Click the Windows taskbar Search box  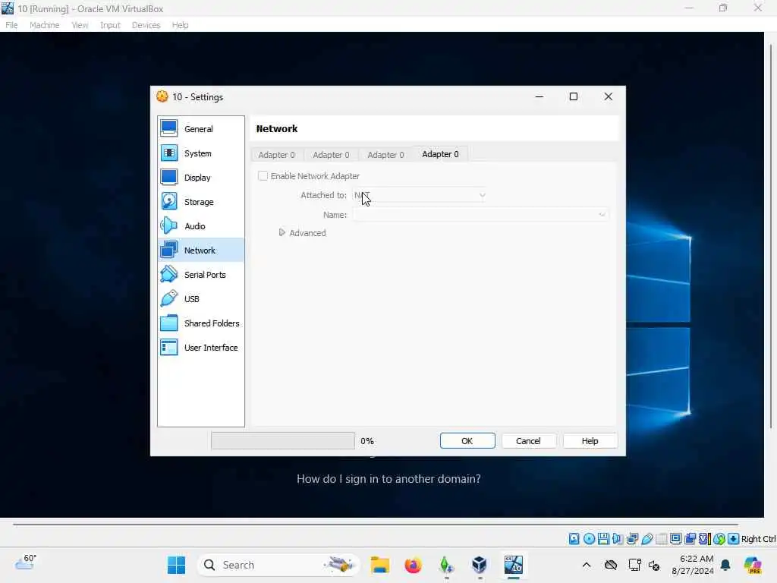pos(278,565)
